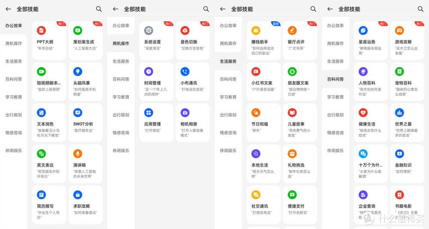Open the 礼物挑选 gift icon
The image size is (429, 229).
pos(292,154)
